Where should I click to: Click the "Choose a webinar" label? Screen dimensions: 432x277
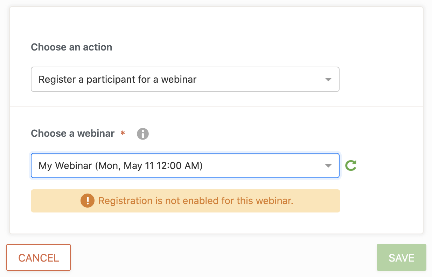pyautogui.click(x=72, y=134)
